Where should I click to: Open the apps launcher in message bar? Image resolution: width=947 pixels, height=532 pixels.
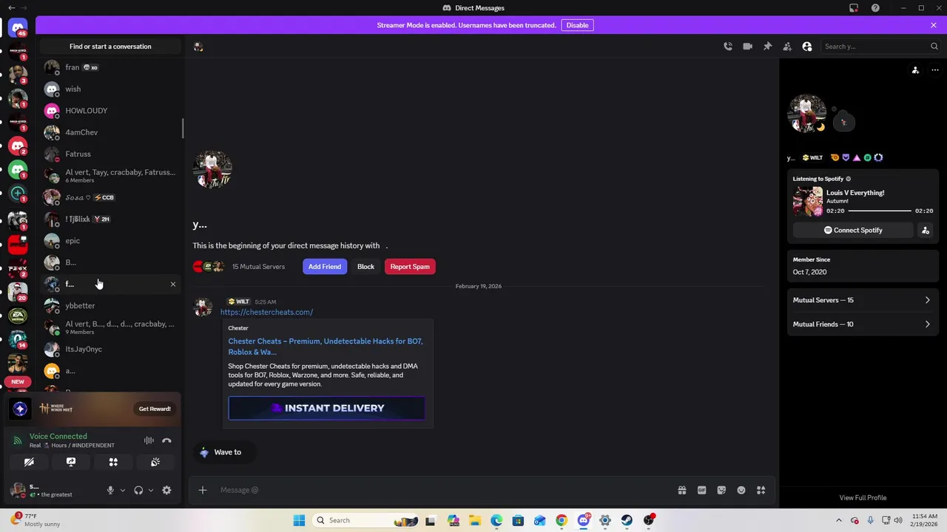[761, 490]
